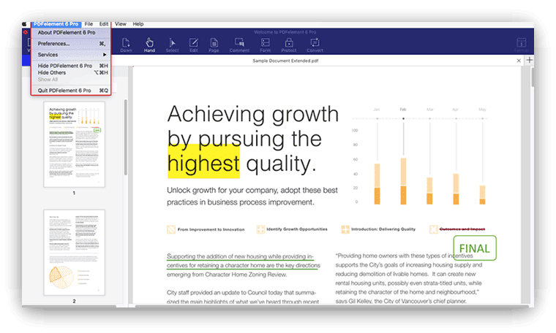Open Preferences from the app menu
The height and width of the screenshot is (333, 556).
72,44
